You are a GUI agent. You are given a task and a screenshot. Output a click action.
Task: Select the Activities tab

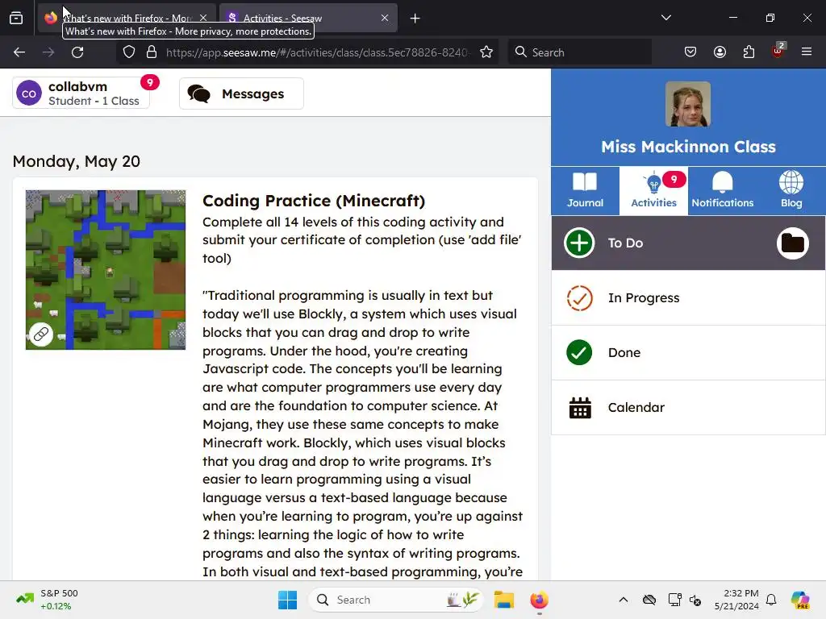point(653,190)
